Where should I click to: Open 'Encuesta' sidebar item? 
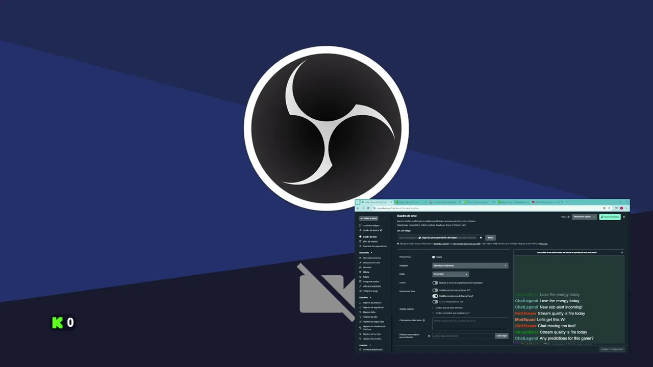366,267
